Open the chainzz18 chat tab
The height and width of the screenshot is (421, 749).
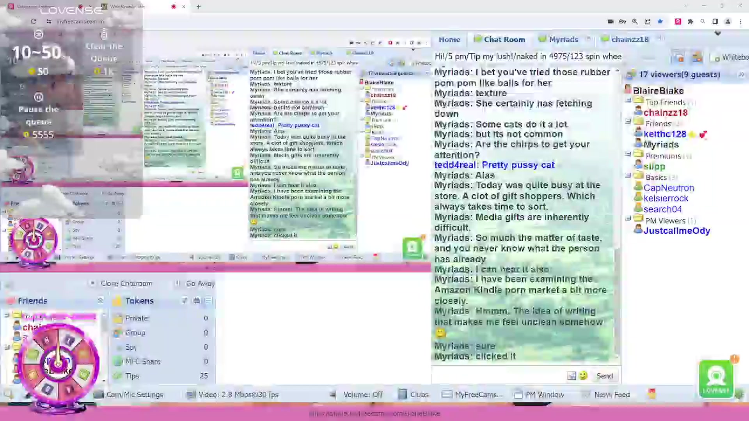point(625,39)
